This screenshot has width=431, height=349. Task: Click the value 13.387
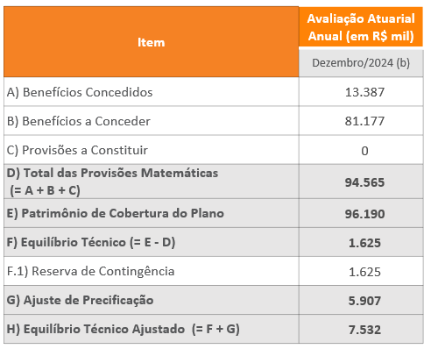pos(364,92)
